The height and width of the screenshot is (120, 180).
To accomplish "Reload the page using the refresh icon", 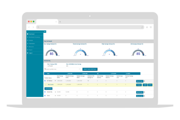I will (142, 27).
